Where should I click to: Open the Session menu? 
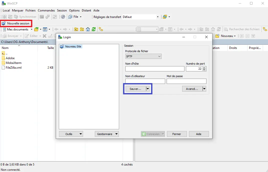point(62,10)
